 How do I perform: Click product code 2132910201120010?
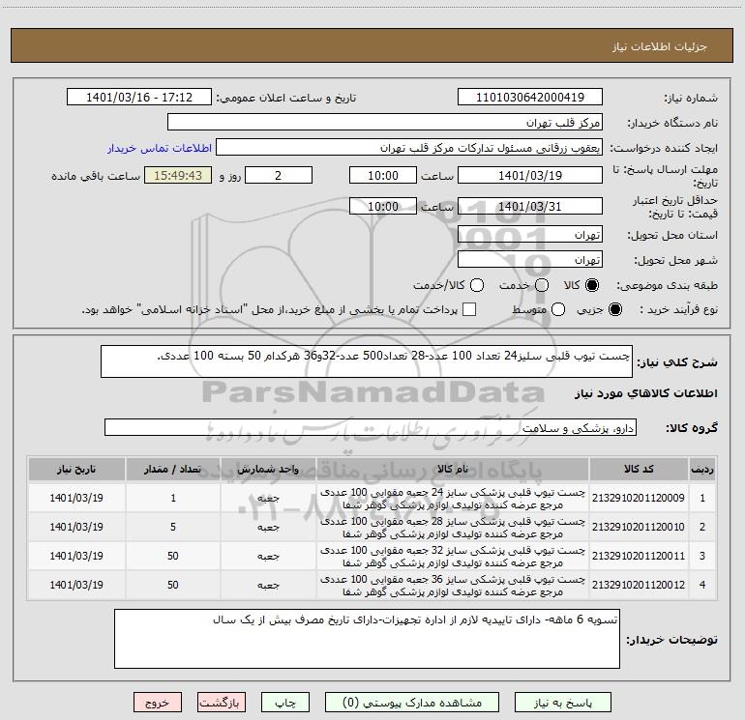click(x=639, y=527)
